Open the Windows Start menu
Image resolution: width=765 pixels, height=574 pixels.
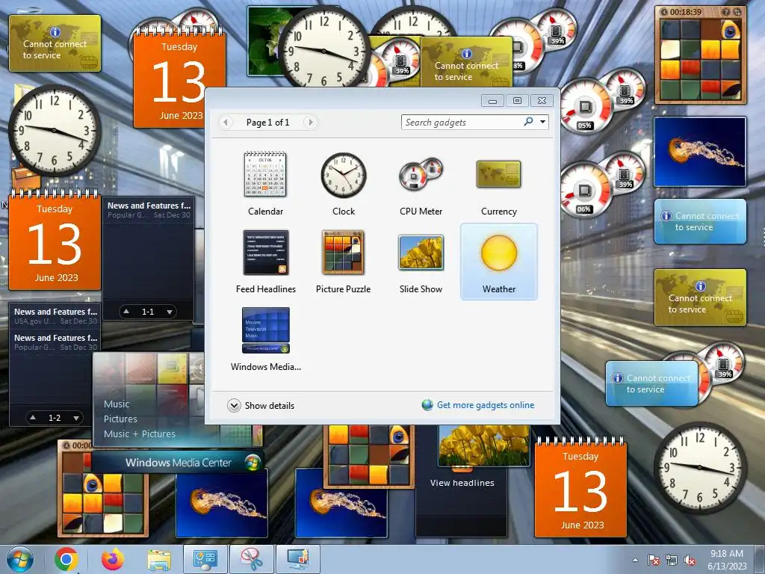(x=20, y=559)
